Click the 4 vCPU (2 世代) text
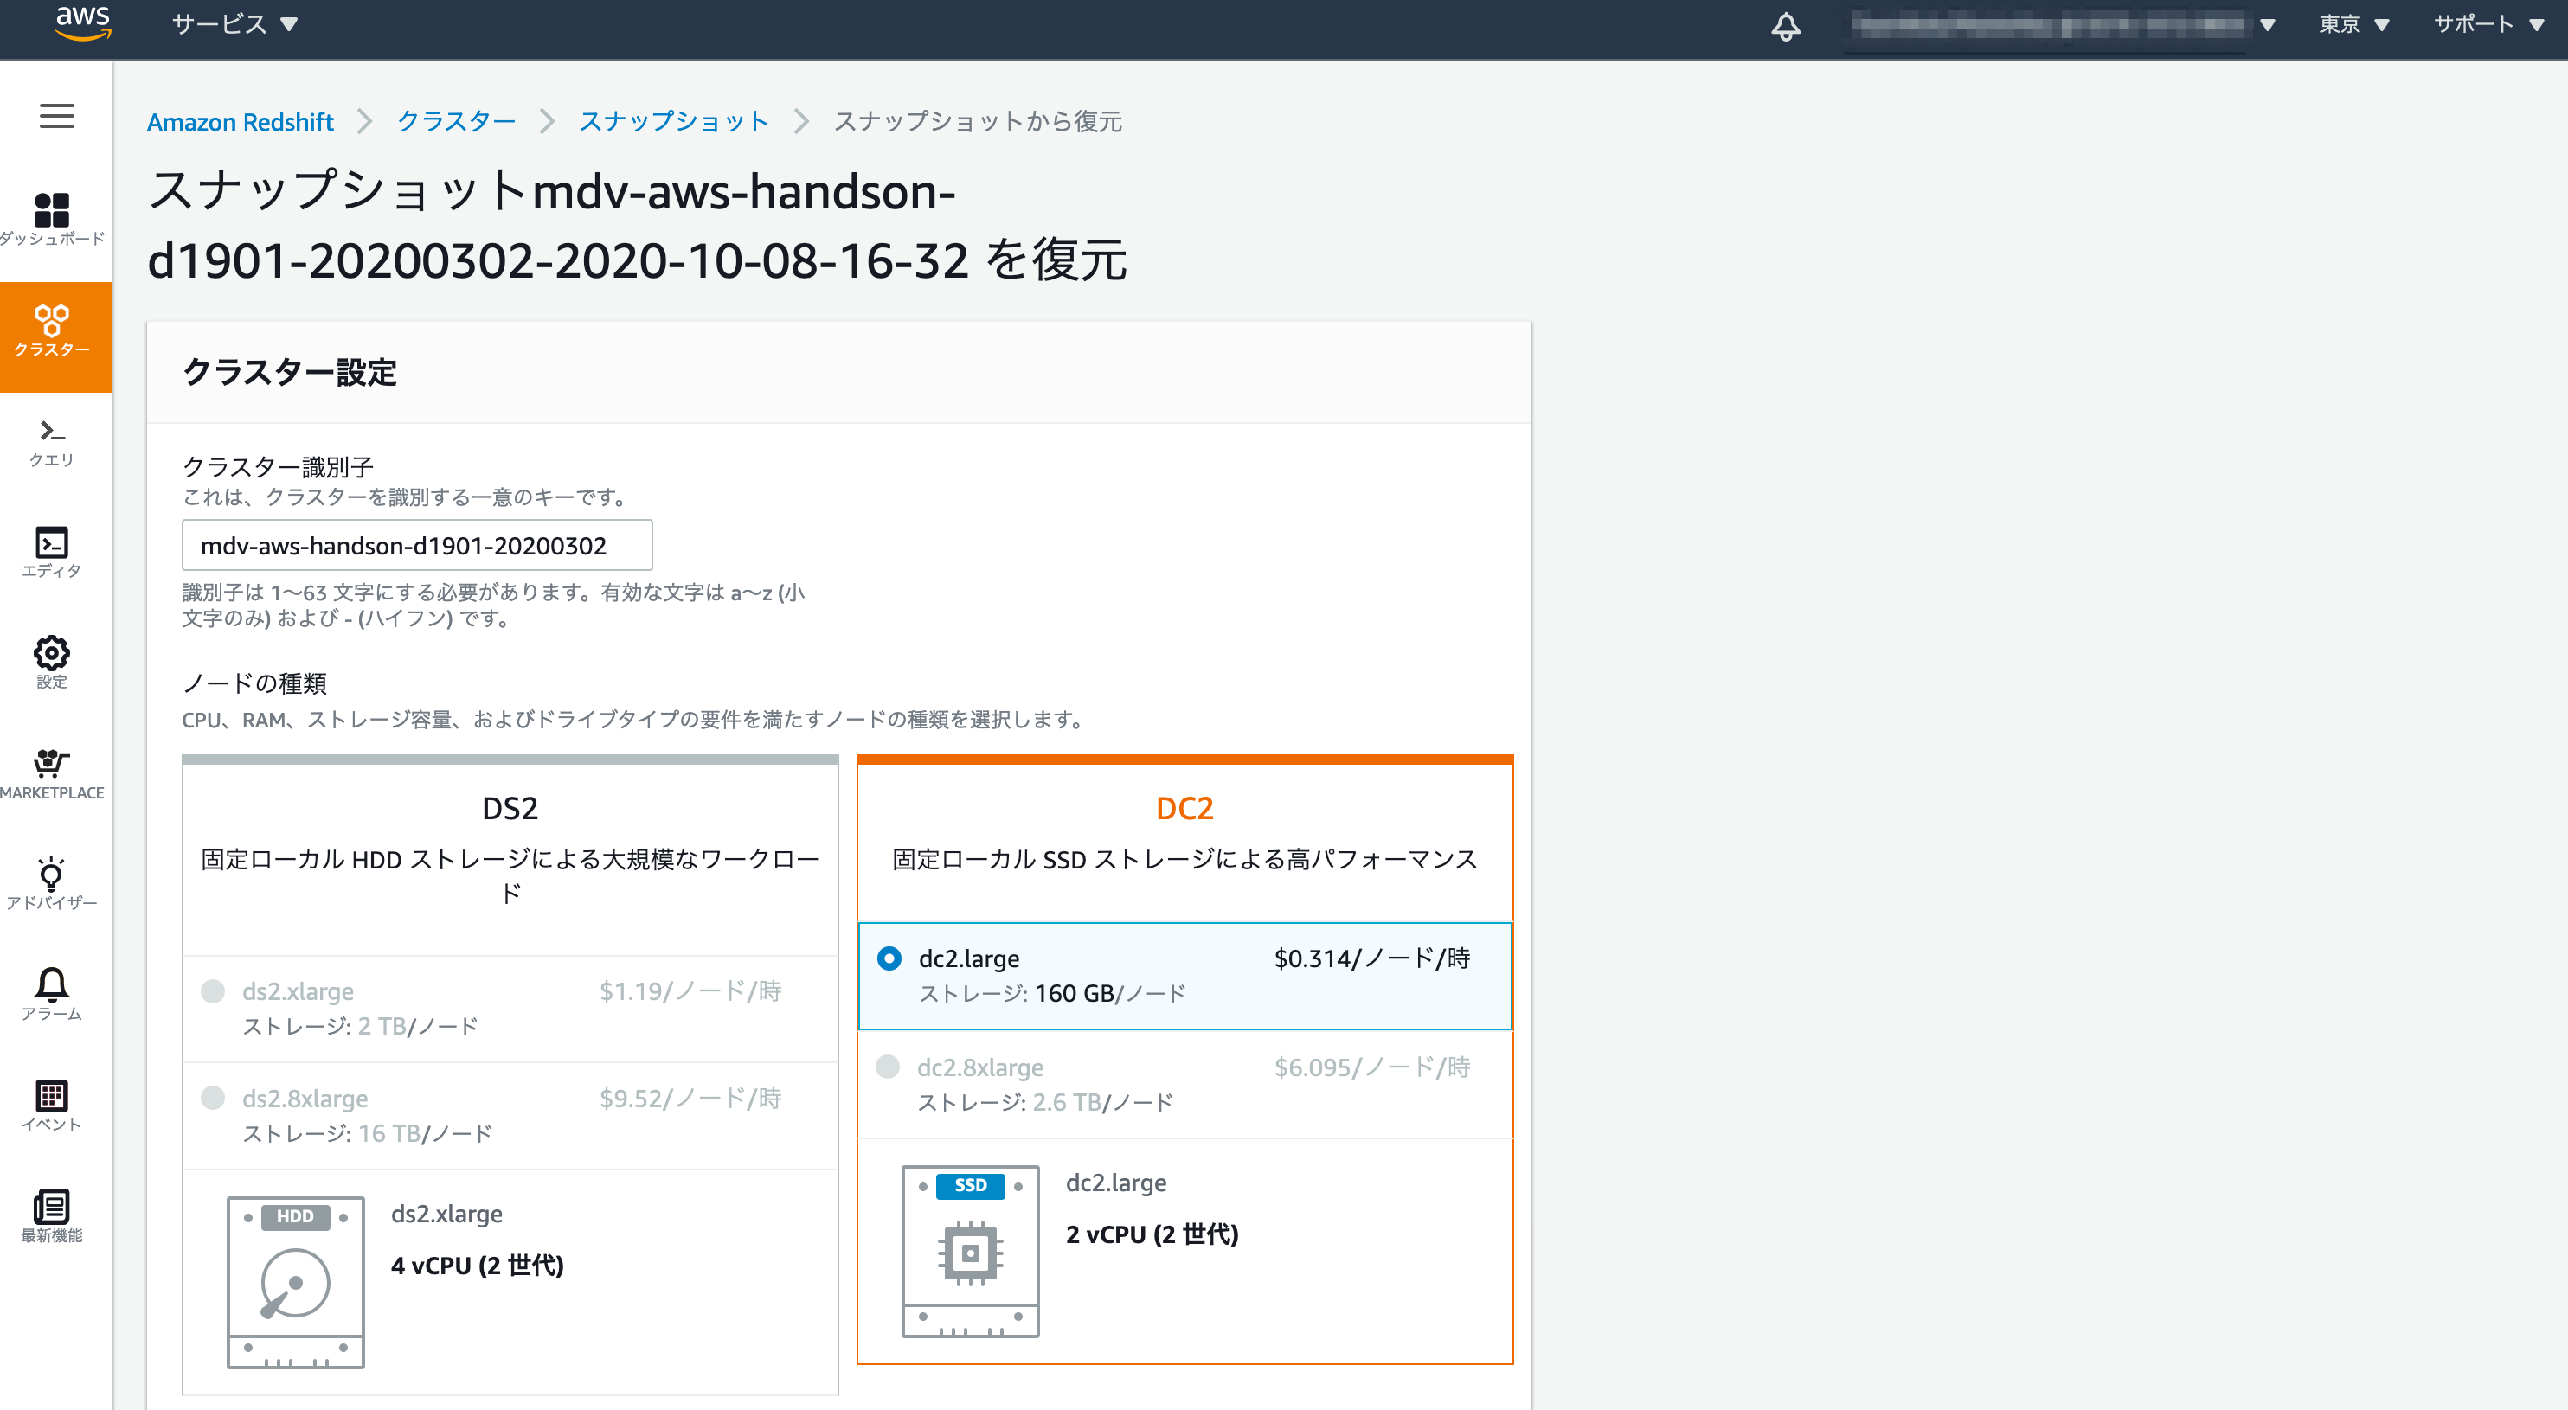The image size is (2568, 1410). click(x=478, y=1266)
